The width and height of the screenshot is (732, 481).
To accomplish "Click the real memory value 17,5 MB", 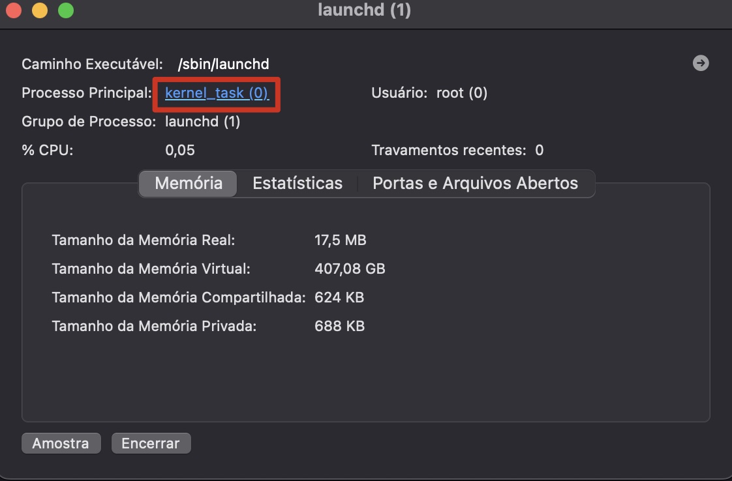I will tap(340, 240).
